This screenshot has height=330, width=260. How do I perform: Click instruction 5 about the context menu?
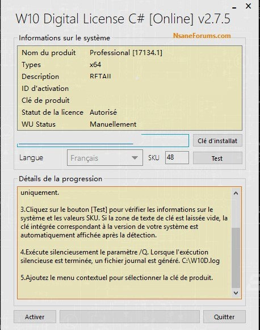(117, 278)
